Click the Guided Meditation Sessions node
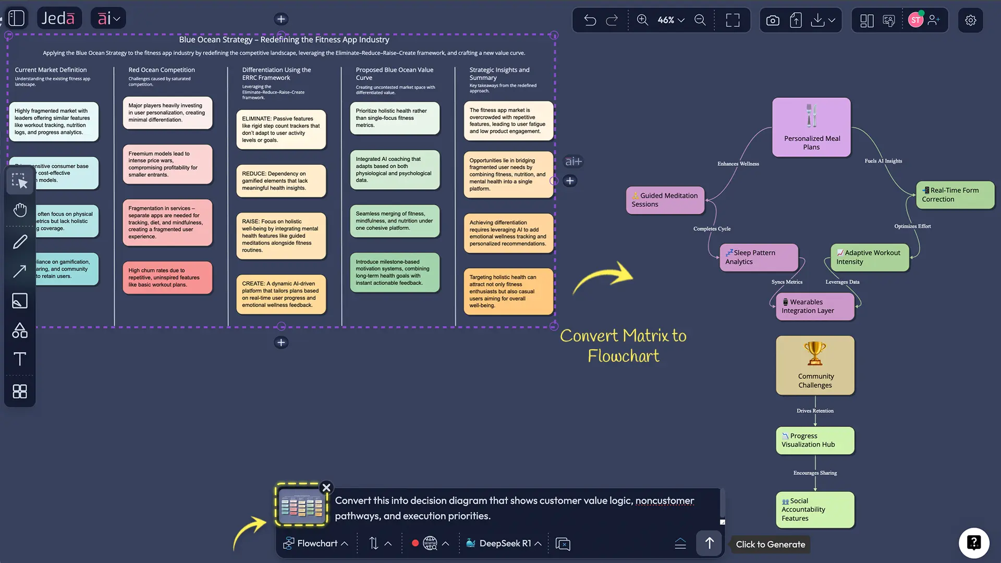1001x563 pixels. point(665,200)
